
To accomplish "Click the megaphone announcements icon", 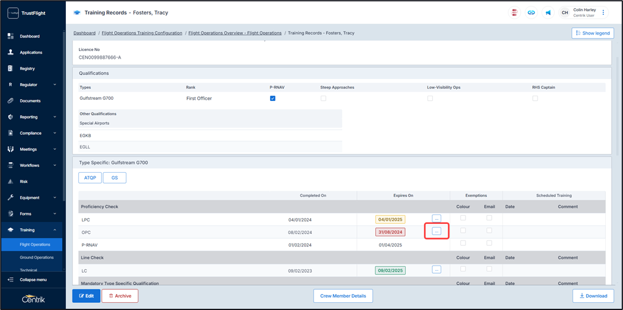I will coord(548,12).
